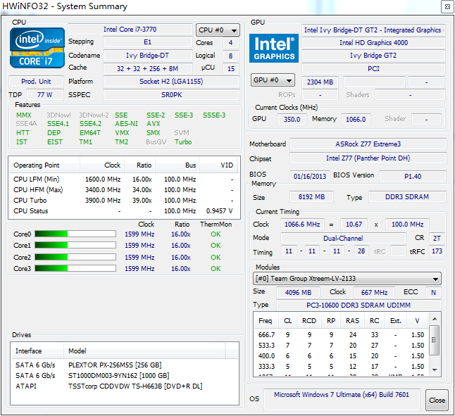Image resolution: width=455 pixels, height=416 pixels.
Task: Click the Close button
Action: (x=437, y=400)
